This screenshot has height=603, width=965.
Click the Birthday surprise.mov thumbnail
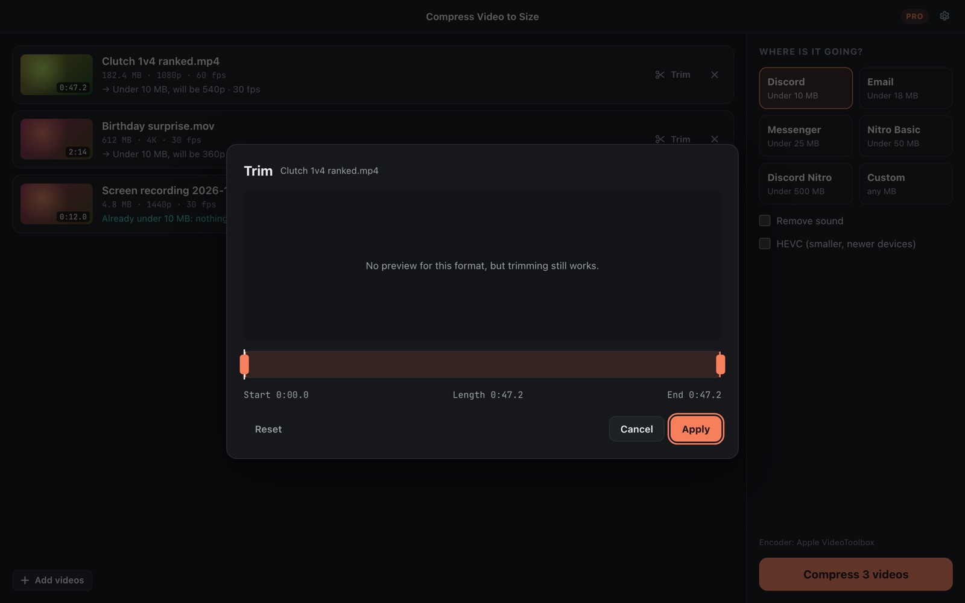(x=57, y=139)
